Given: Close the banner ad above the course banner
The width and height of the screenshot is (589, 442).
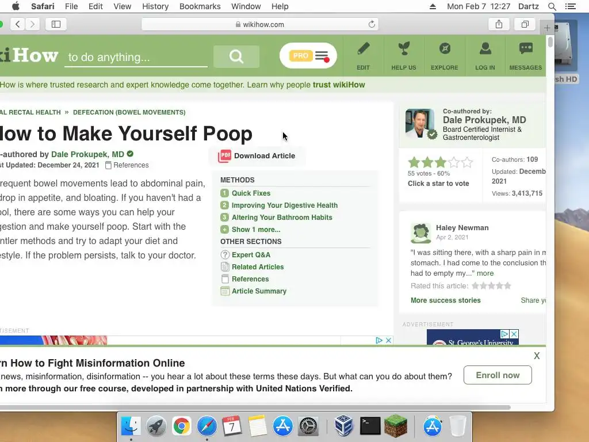Looking at the screenshot, I should coord(388,340).
